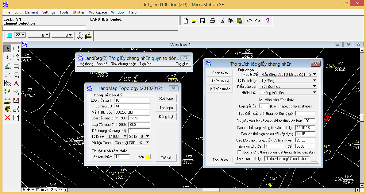Open the 'Mẫu GCN' dropdown

[288, 75]
